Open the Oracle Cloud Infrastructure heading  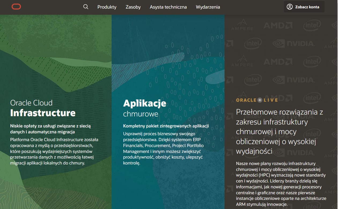[43, 108]
